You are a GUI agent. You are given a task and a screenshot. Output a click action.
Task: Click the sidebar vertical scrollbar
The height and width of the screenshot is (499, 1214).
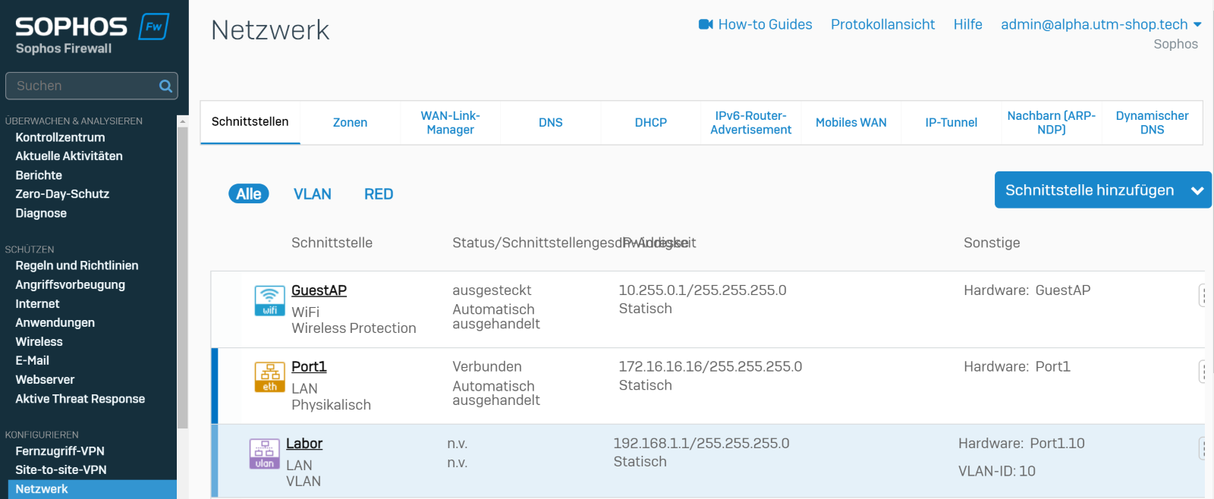[182, 277]
